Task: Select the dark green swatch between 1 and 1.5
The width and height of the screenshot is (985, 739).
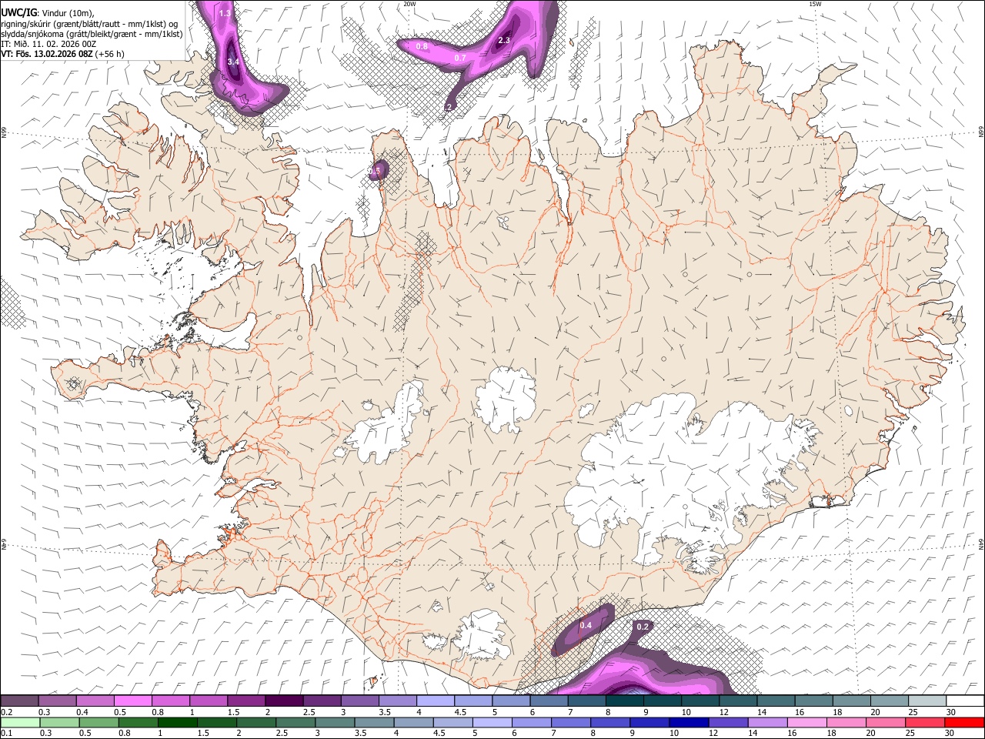Action: (177, 722)
